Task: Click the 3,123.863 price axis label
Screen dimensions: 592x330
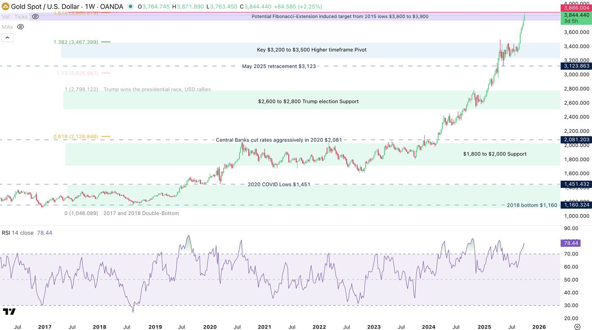Action: point(576,66)
